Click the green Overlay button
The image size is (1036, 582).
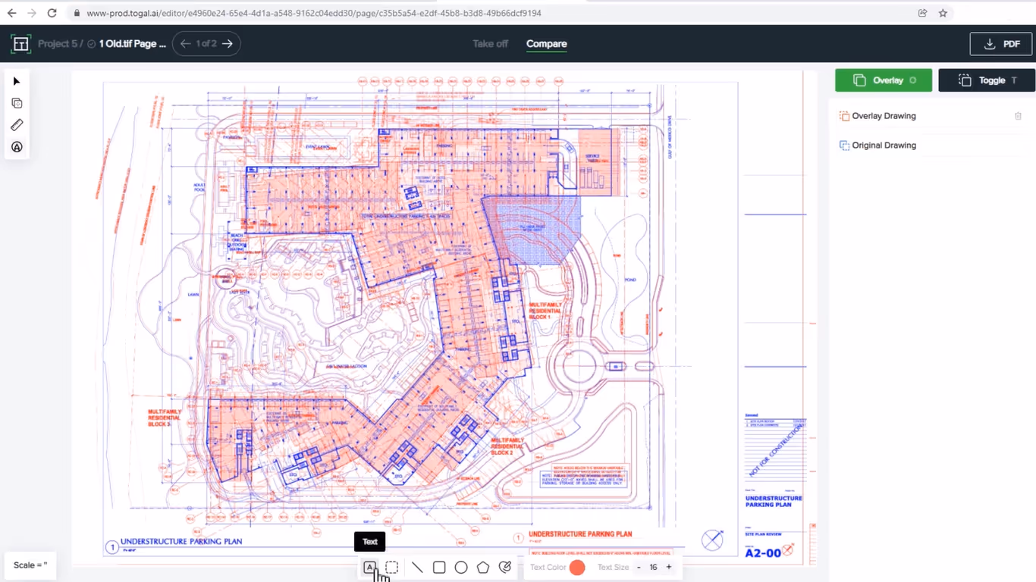(x=884, y=80)
